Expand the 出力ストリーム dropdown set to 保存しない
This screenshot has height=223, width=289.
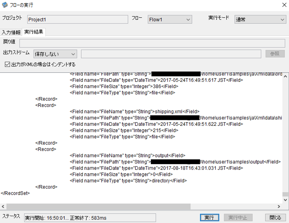click(x=55, y=54)
